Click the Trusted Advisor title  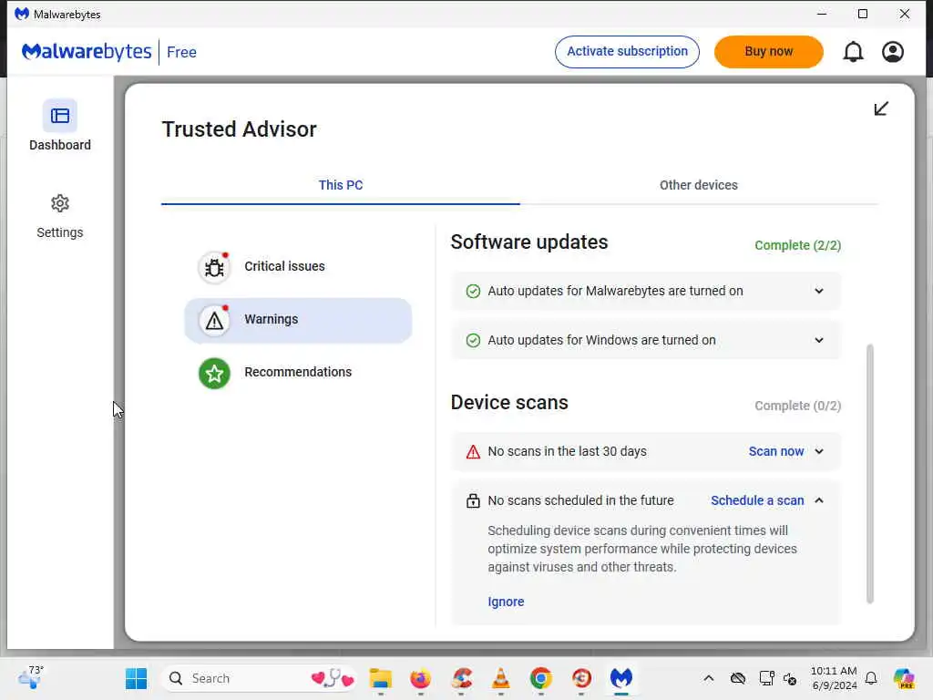[240, 129]
